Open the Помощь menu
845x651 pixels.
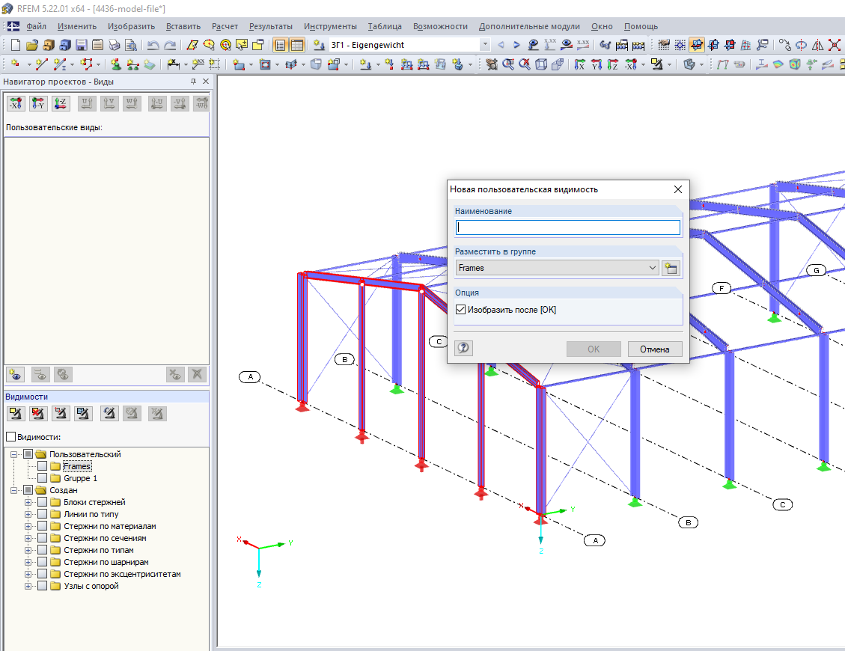tap(641, 26)
